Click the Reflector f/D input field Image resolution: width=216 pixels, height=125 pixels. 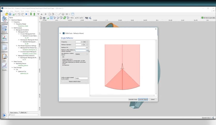click(x=82, y=48)
